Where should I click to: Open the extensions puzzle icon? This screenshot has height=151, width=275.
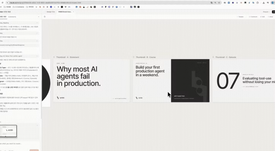258,3
